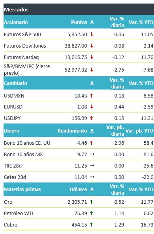Image resolution: width=154 pixels, height=234 pixels.
Task: Click the down arrow beside Futuros Dow Jones
Action: (x=92, y=46)
